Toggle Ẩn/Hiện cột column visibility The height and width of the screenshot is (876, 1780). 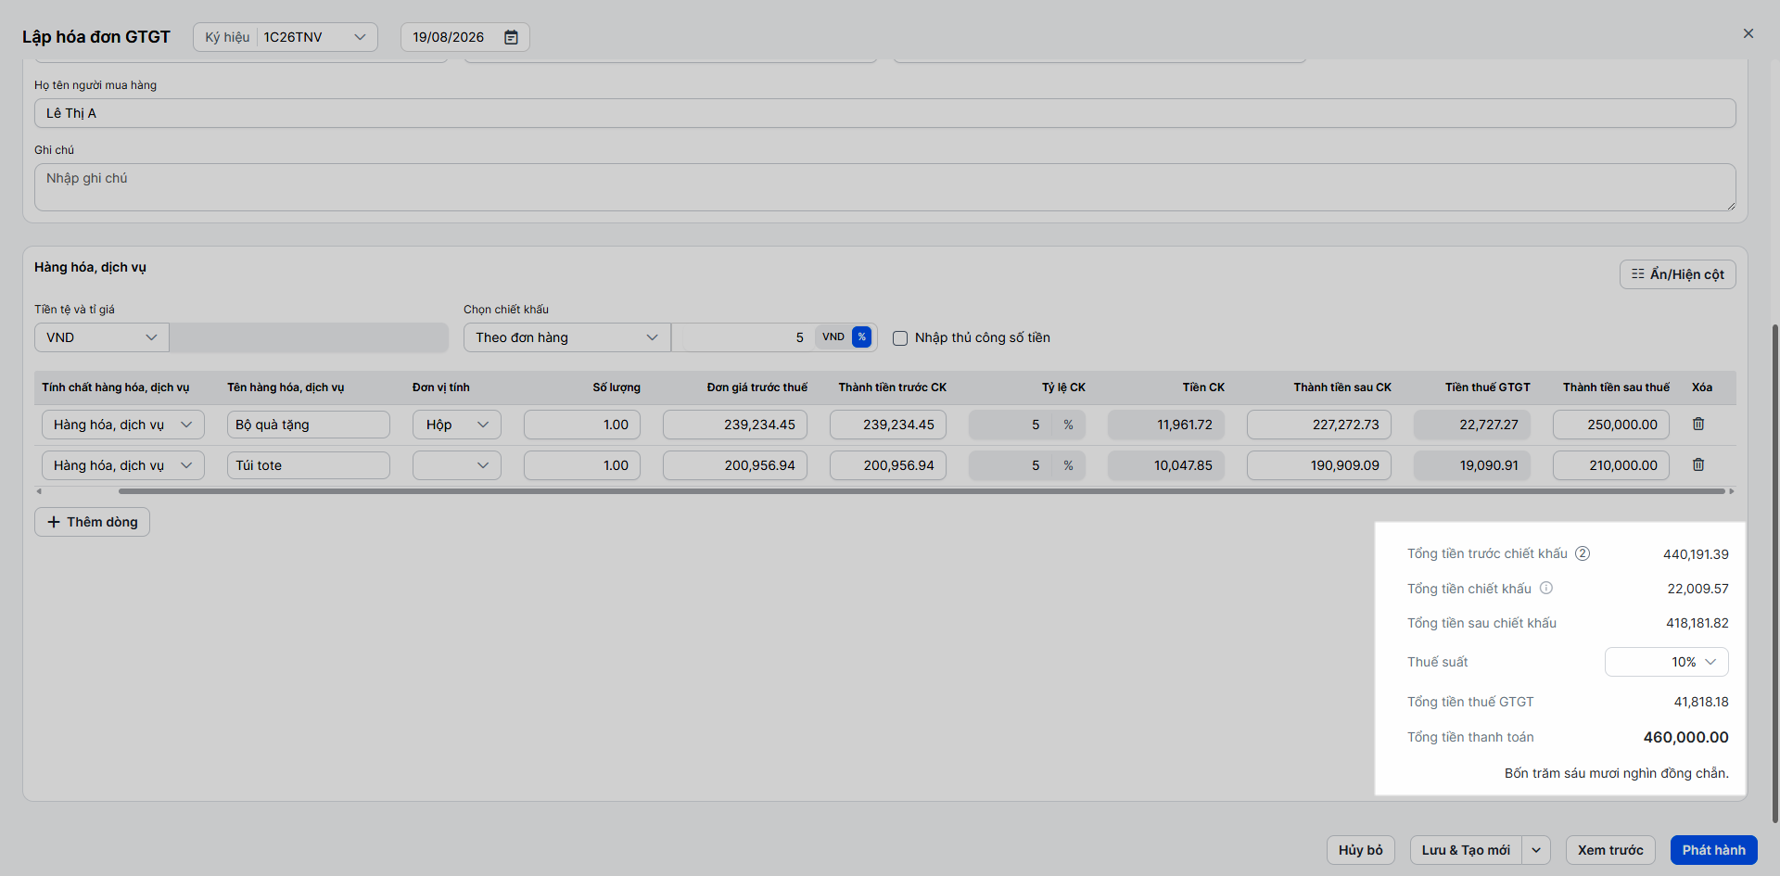click(x=1678, y=274)
